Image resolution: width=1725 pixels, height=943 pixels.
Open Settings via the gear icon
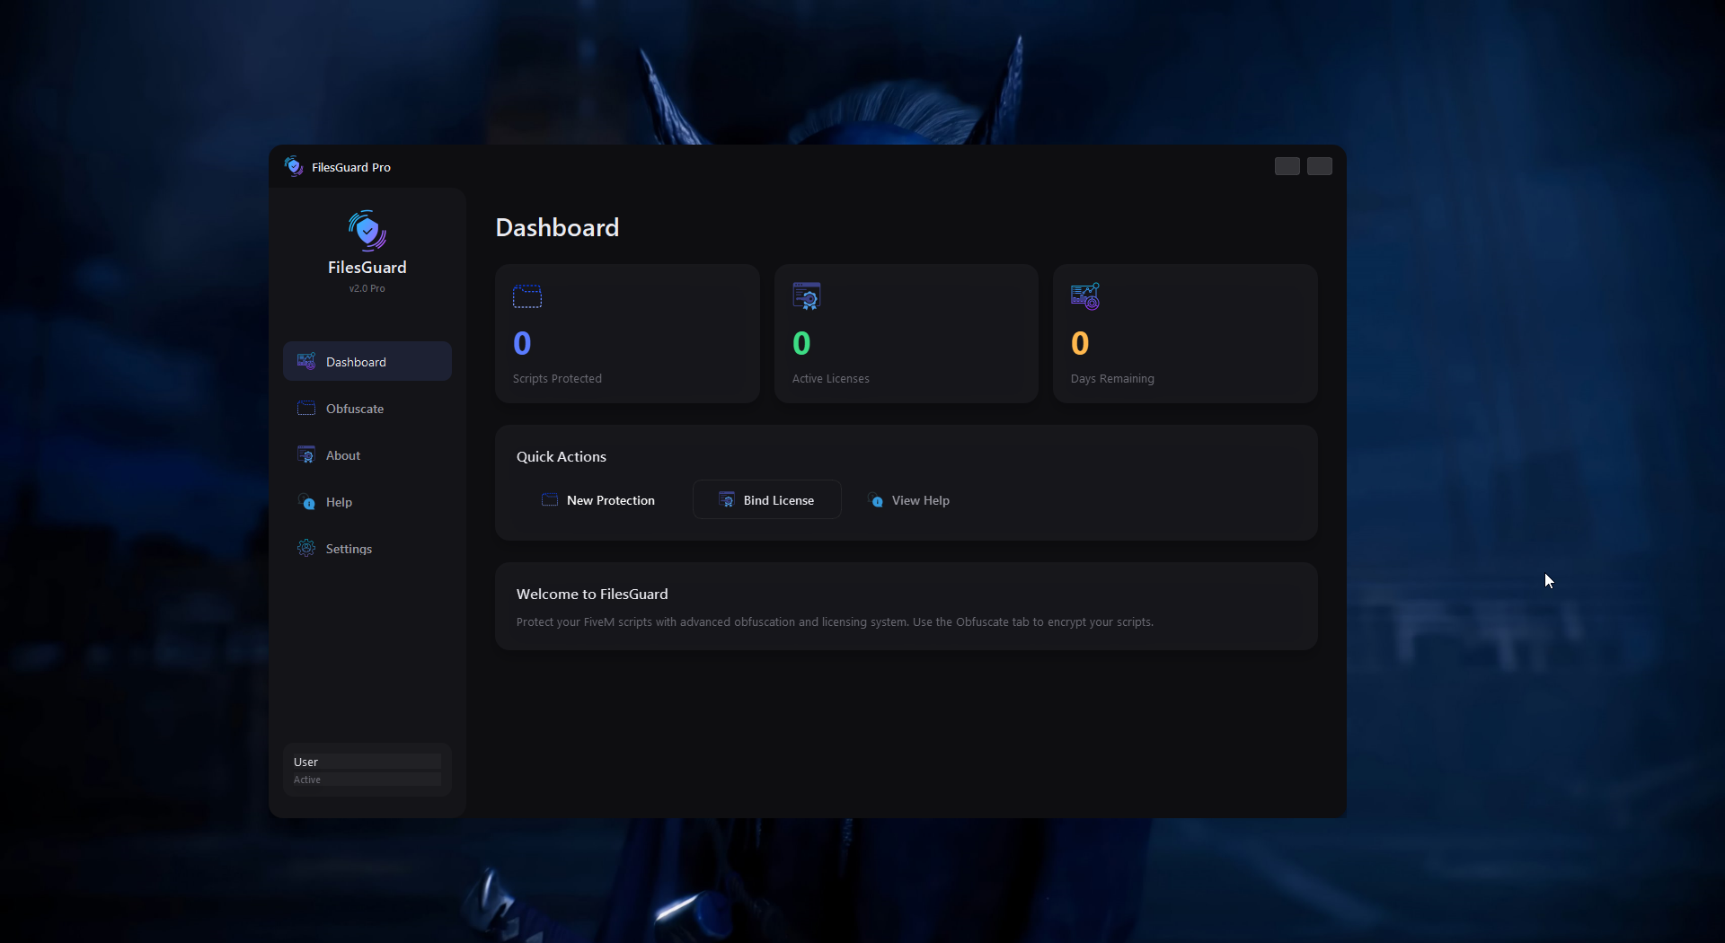pyautogui.click(x=306, y=548)
